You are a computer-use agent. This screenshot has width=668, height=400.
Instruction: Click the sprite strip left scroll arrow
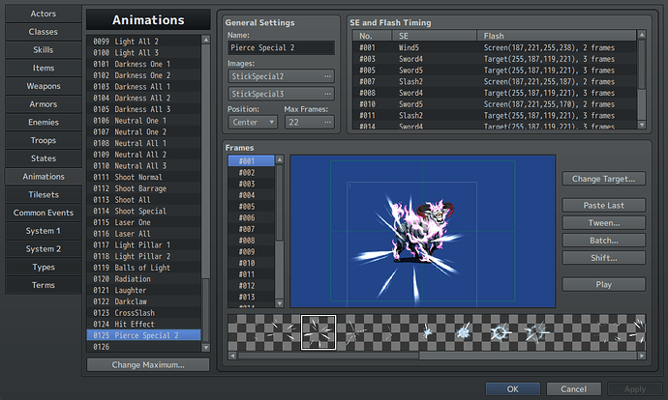tap(232, 356)
